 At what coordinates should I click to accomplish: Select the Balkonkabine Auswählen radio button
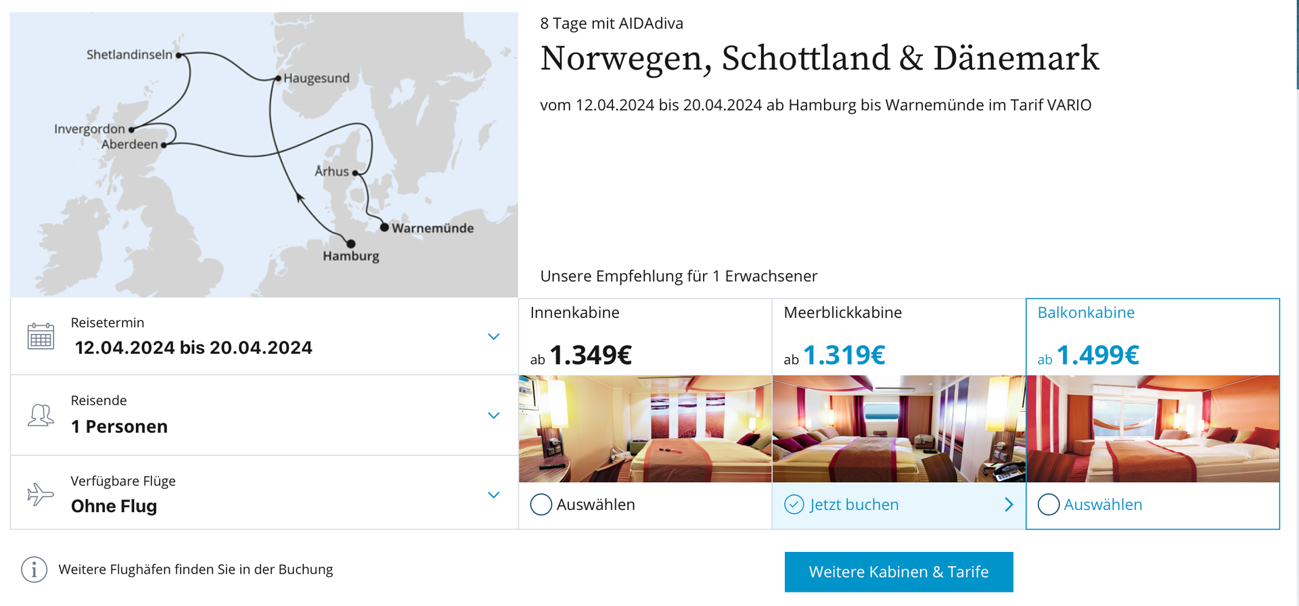[1049, 505]
